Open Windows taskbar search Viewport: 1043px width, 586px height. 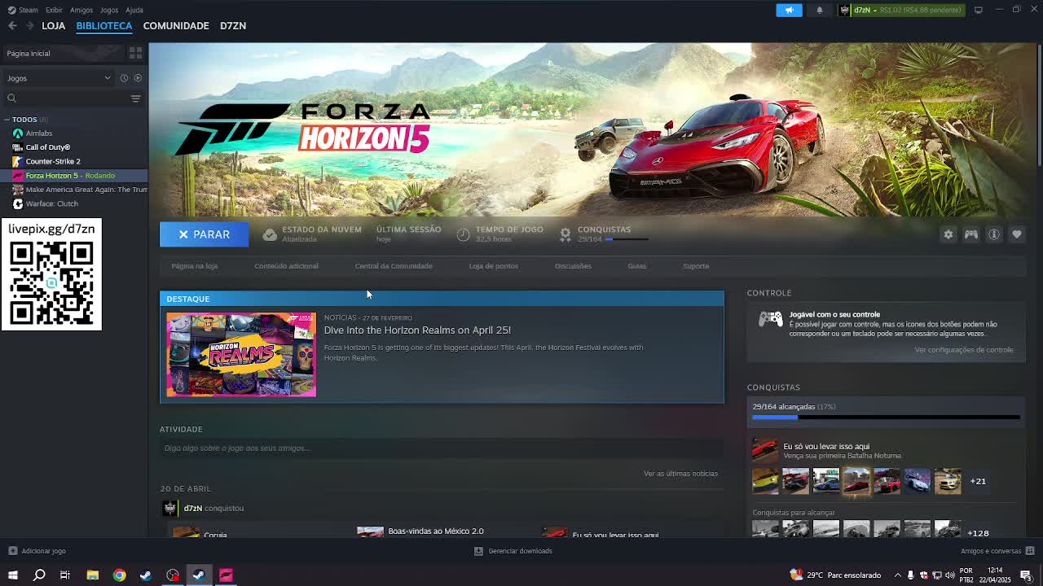(x=39, y=575)
